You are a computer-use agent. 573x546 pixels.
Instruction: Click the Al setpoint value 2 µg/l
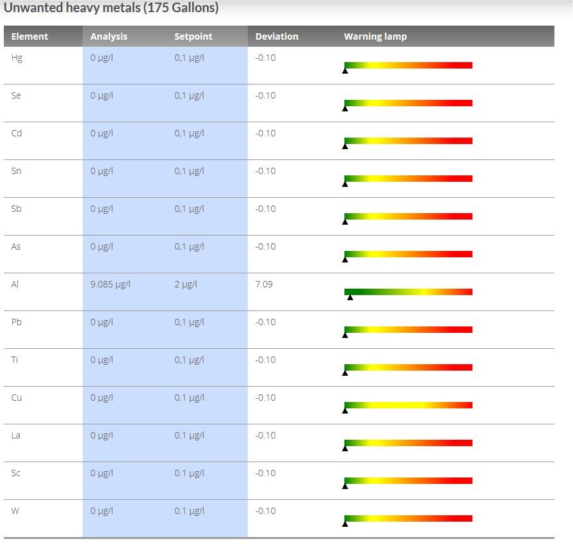coord(186,284)
